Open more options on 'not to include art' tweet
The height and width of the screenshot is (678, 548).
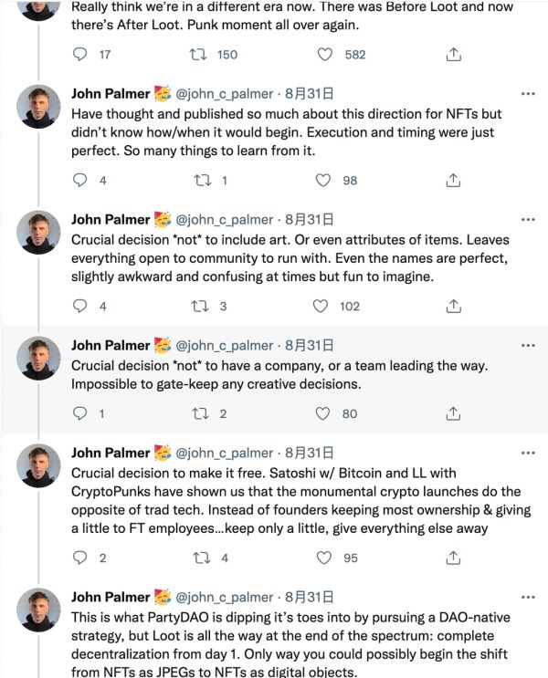(527, 220)
